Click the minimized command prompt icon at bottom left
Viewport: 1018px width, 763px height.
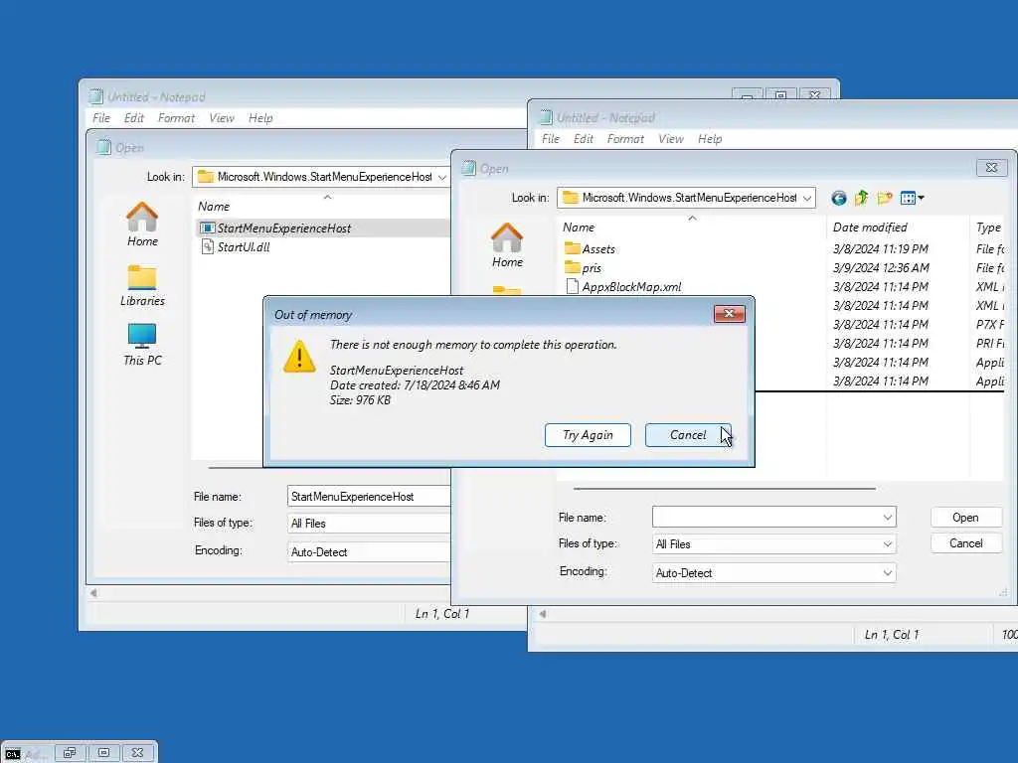(12, 753)
